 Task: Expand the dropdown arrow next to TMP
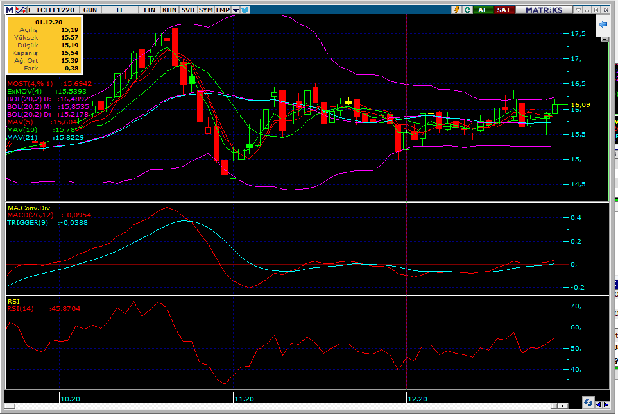[x=236, y=10]
